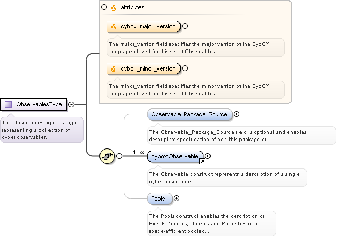This screenshot has width=340, height=238.
Task: Collapse the attributes group
Action: (104, 8)
